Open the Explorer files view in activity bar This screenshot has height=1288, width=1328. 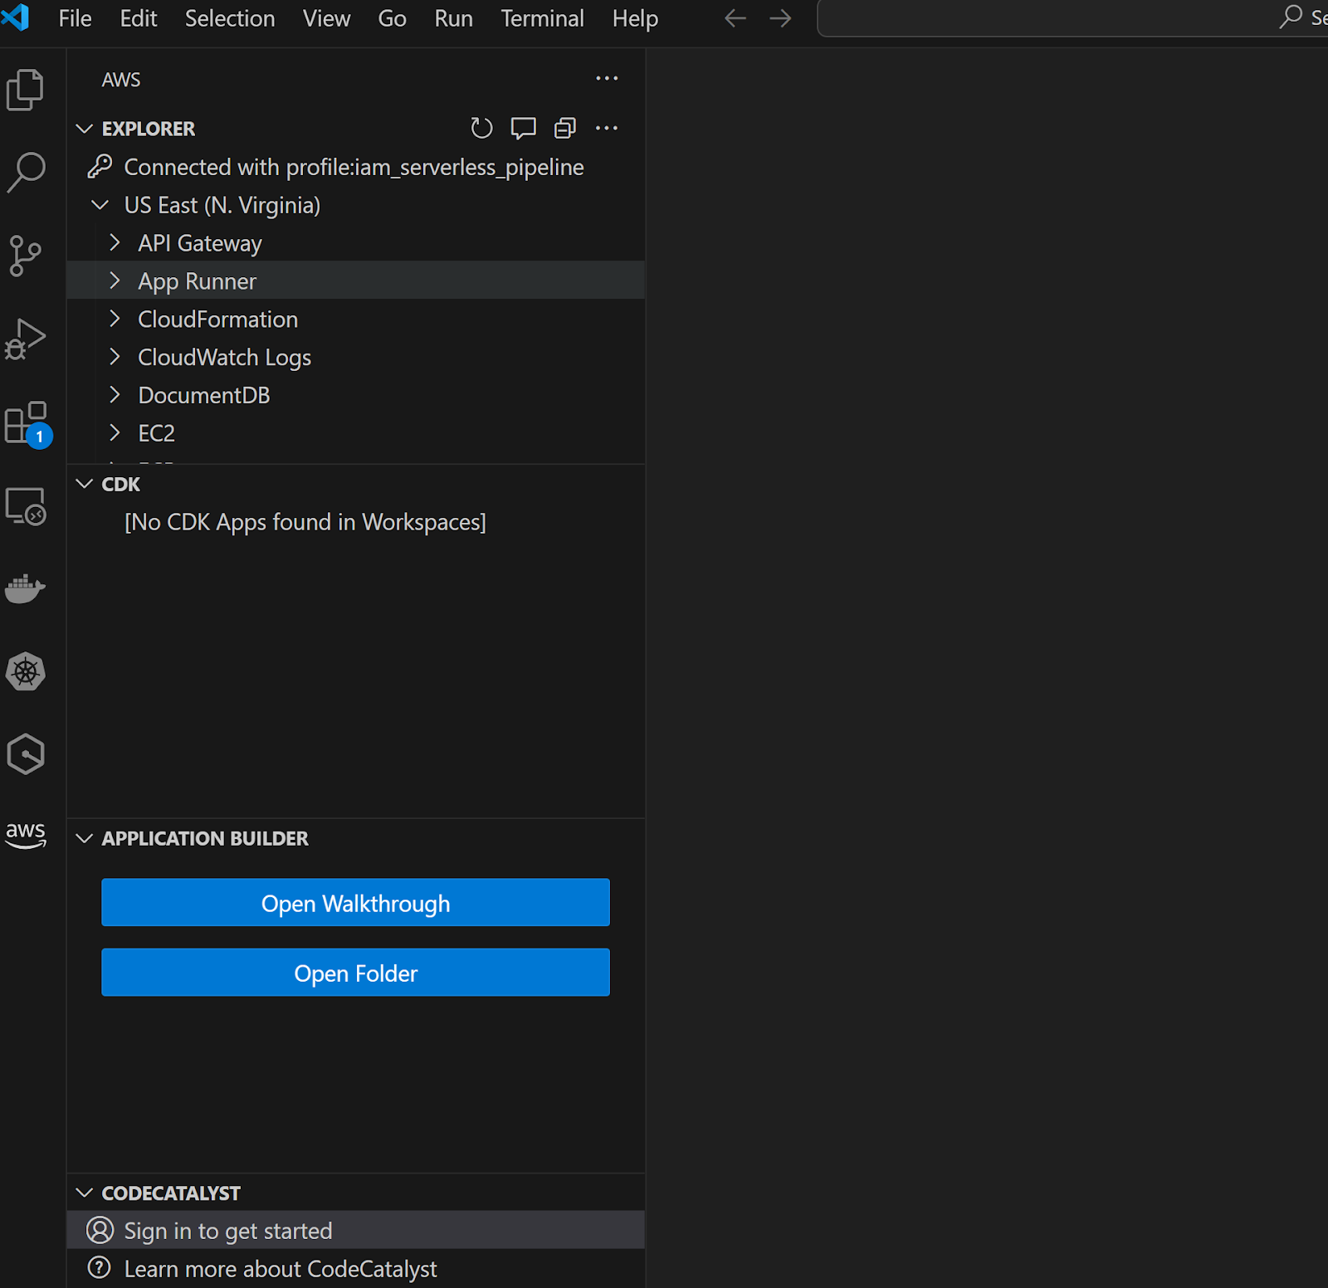click(25, 90)
